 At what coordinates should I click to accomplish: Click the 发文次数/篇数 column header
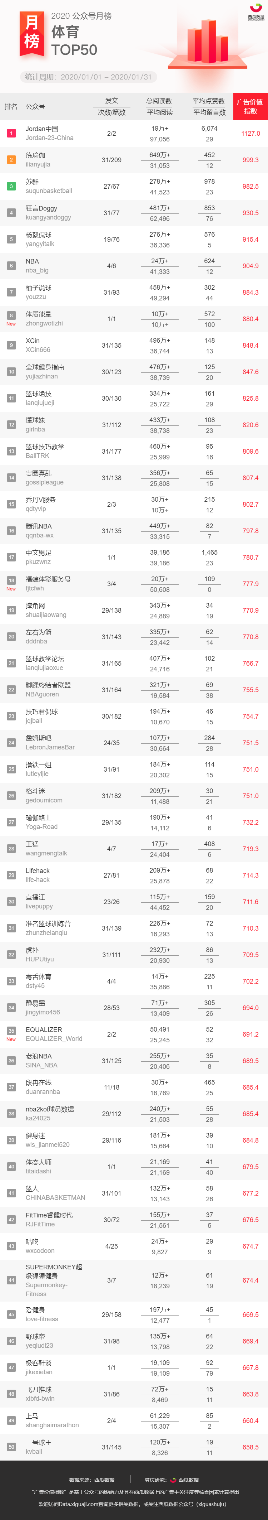pyautogui.click(x=111, y=107)
